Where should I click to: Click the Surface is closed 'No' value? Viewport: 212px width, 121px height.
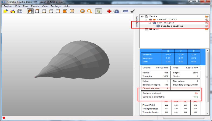[x=196, y=93]
